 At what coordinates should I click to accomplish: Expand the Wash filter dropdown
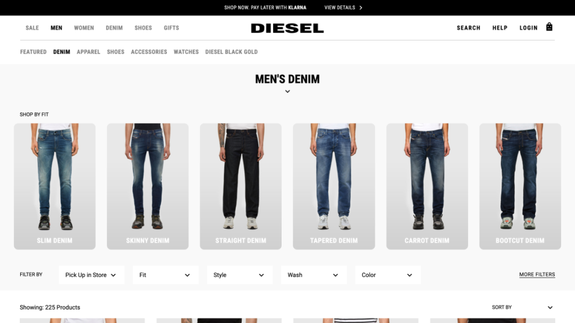(314, 275)
